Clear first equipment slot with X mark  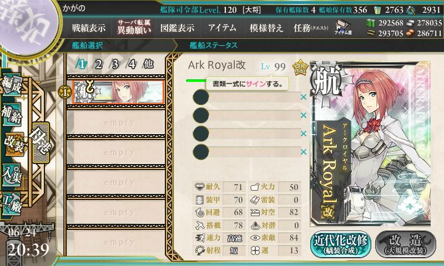[304, 97]
